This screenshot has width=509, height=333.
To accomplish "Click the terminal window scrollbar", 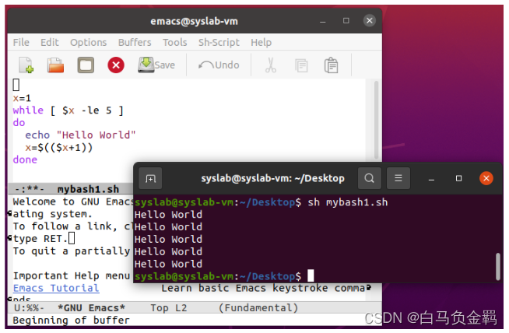I will [x=498, y=267].
